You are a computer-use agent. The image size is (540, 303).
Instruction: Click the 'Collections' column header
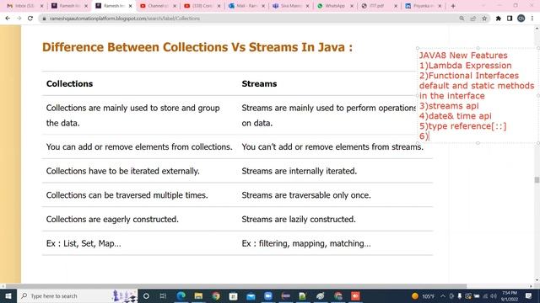69,84
